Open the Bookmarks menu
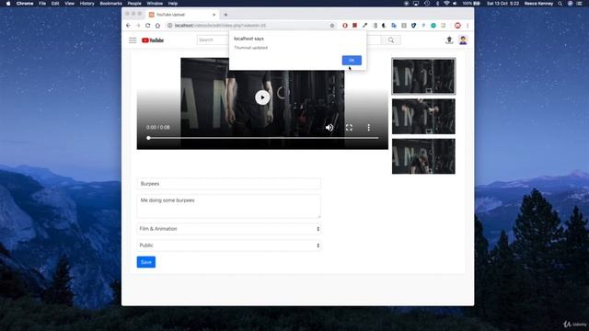589x331 pixels. [x=110, y=4]
